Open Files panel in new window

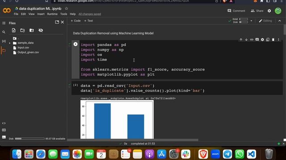(x=57, y=22)
